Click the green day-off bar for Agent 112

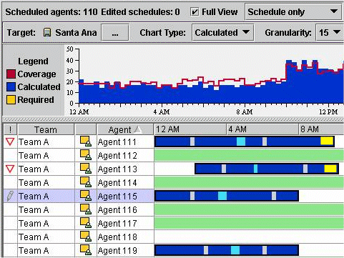[x=249, y=155]
